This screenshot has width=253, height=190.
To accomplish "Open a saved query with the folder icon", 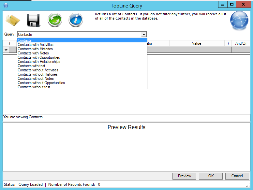I will click(x=13, y=20).
